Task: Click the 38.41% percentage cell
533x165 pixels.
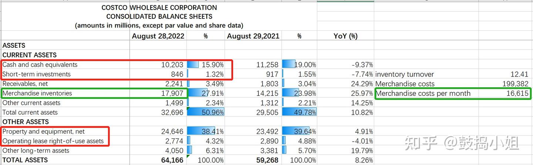Action: click(205, 132)
